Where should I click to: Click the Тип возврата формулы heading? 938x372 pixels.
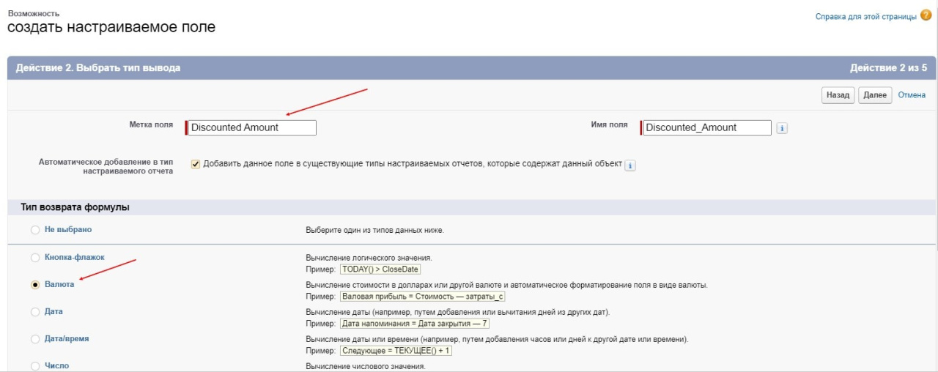[75, 207]
